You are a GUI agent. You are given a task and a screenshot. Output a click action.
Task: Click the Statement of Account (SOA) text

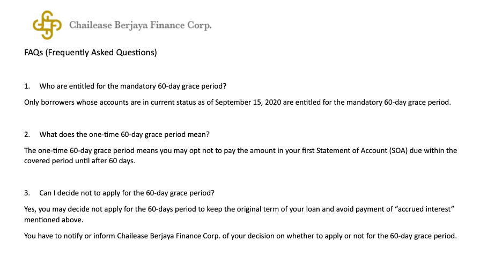(x=362, y=150)
